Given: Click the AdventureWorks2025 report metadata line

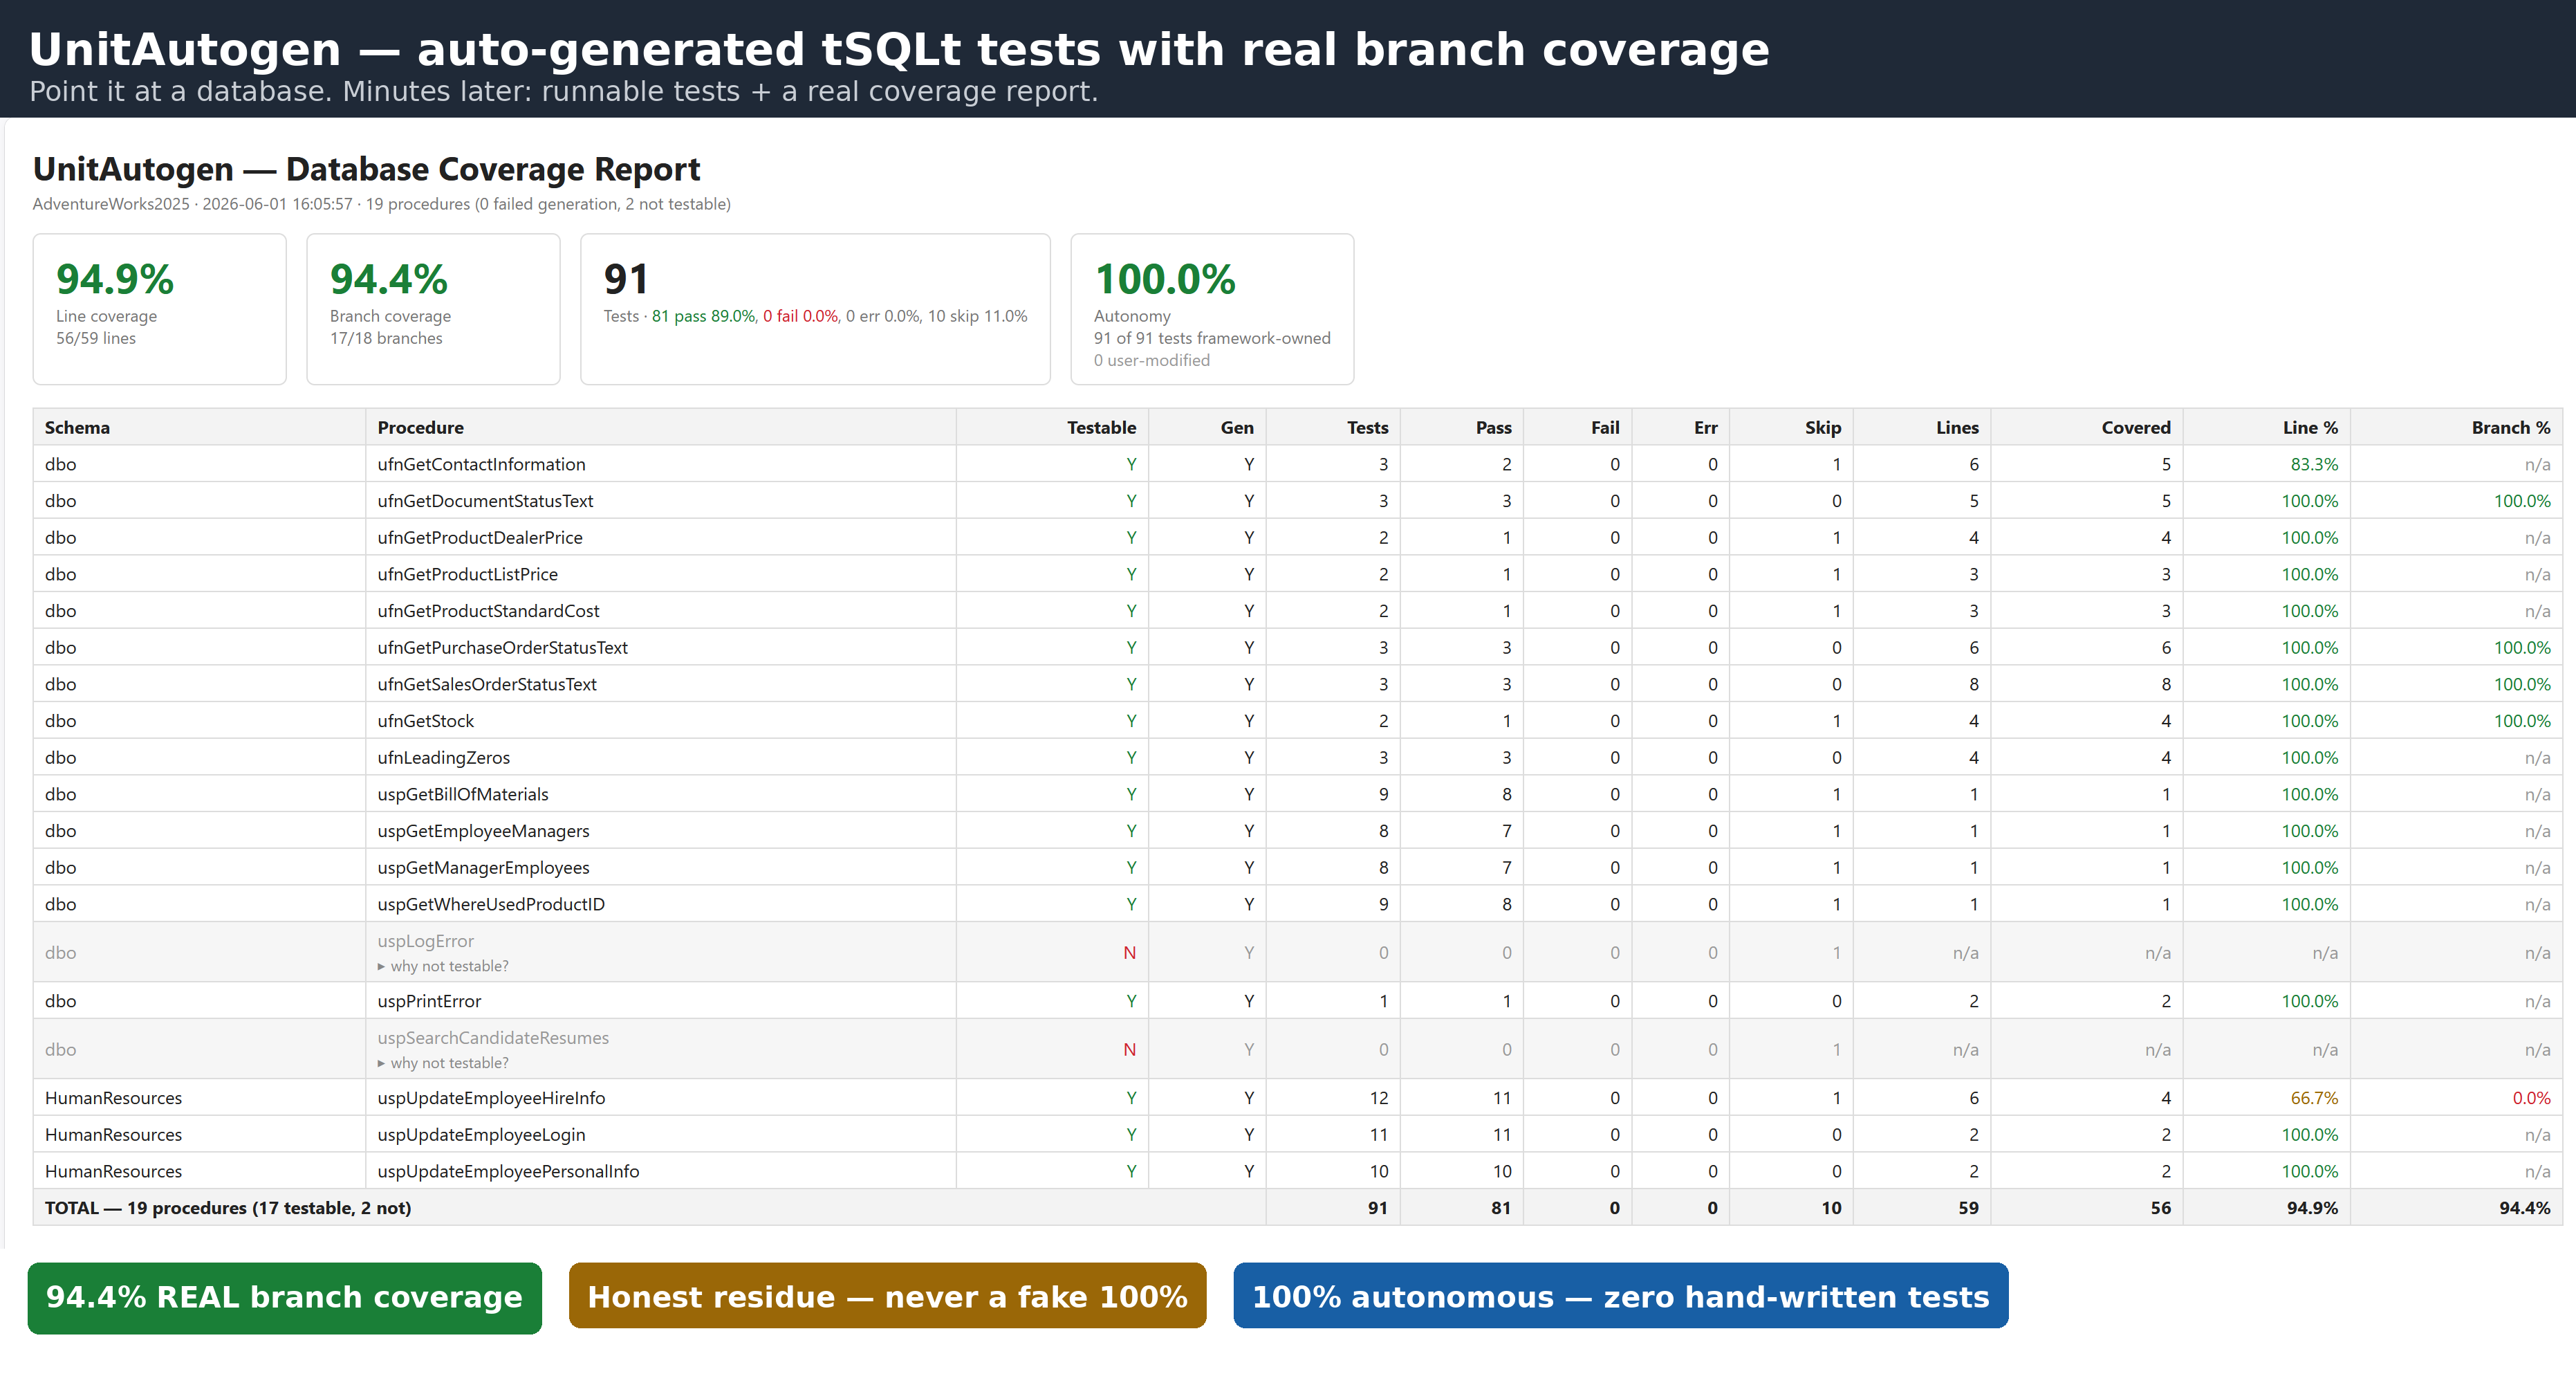Looking at the screenshot, I should click(381, 204).
